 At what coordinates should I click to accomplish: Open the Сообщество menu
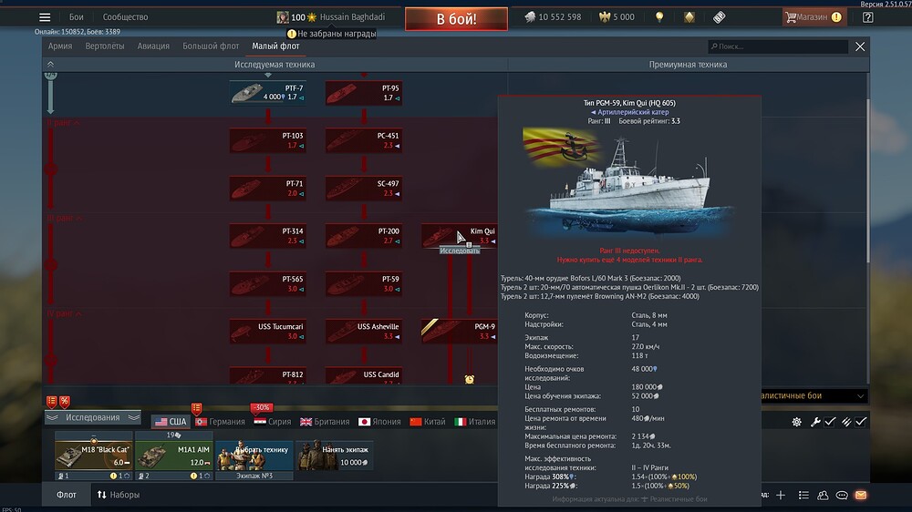pyautogui.click(x=125, y=16)
